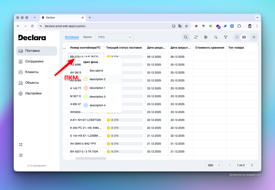
Task: Click the site info icon in address bar
Action: (x=41, y=26)
